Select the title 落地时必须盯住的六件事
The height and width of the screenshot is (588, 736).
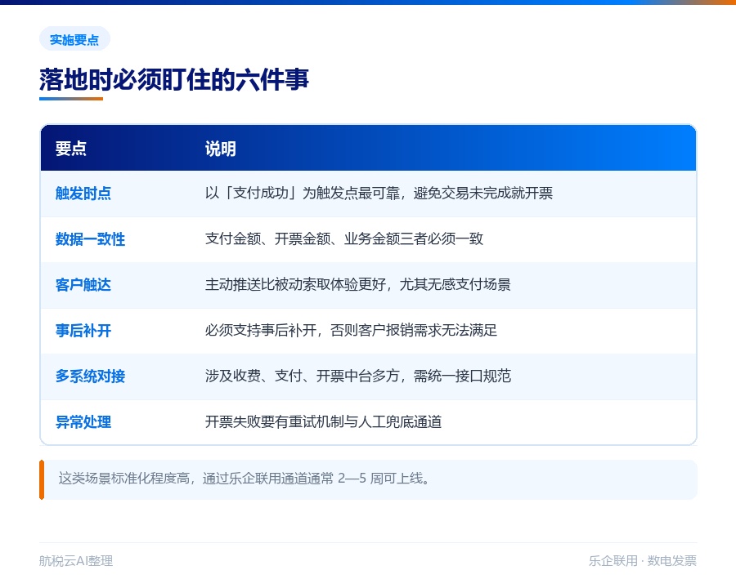(x=174, y=78)
